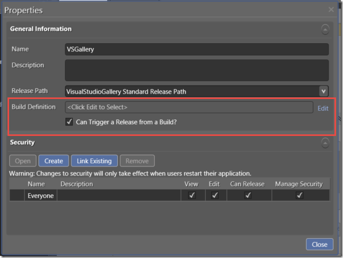Viewport: 343px width, 258px height.
Task: Collapse the Security section
Action: (x=325, y=143)
